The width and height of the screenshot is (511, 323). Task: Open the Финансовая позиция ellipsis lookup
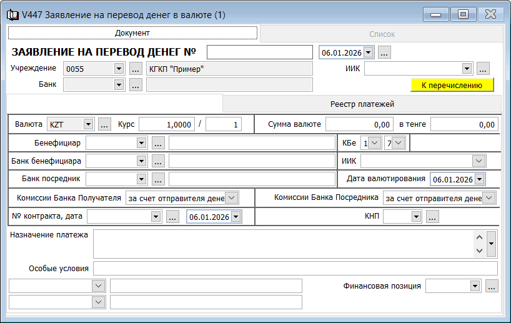pyautogui.click(x=491, y=286)
